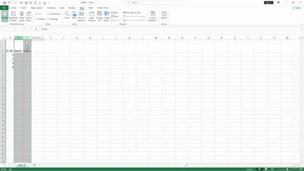The height and width of the screenshot is (171, 304).
Task: Click the Insert Function fx icon
Action: pyautogui.click(x=36, y=29)
